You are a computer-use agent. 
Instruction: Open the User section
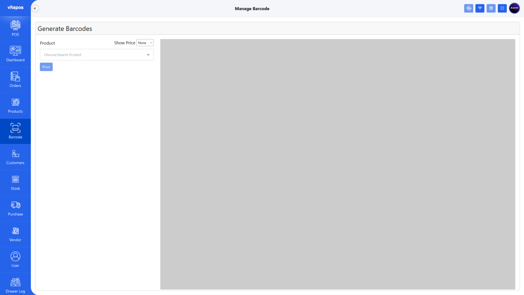(15, 260)
